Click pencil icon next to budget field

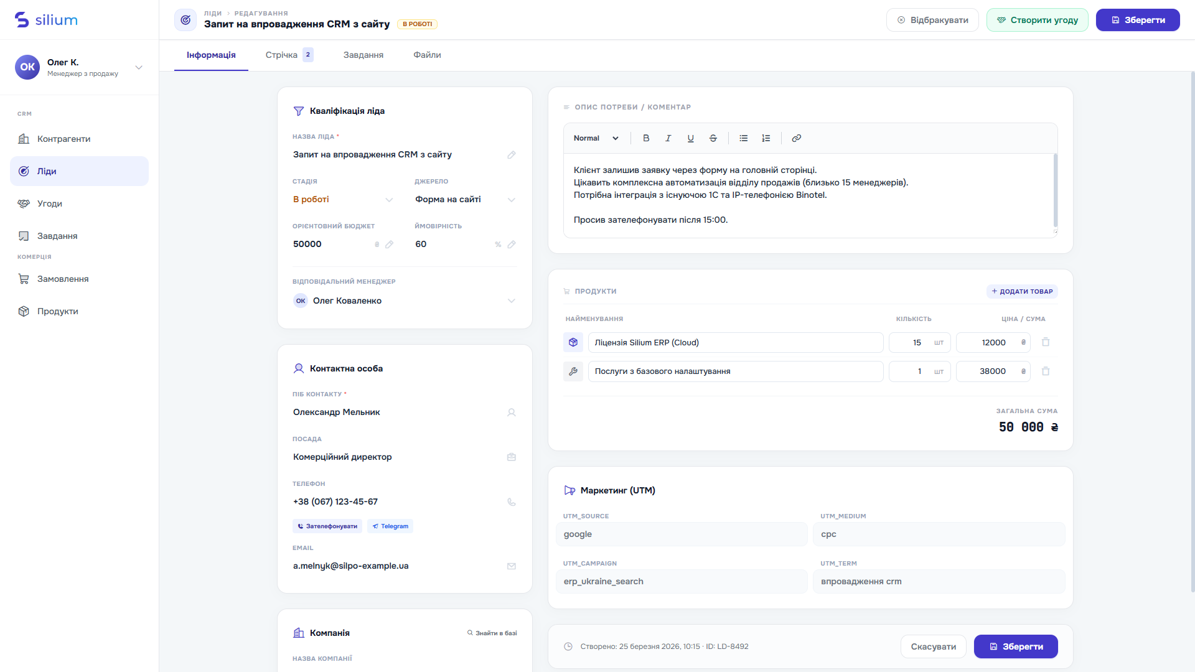[390, 245]
